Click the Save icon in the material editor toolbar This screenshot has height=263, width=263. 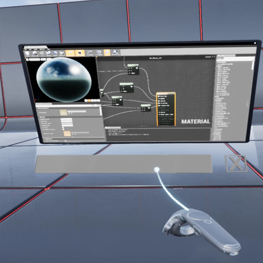[x=27, y=53]
